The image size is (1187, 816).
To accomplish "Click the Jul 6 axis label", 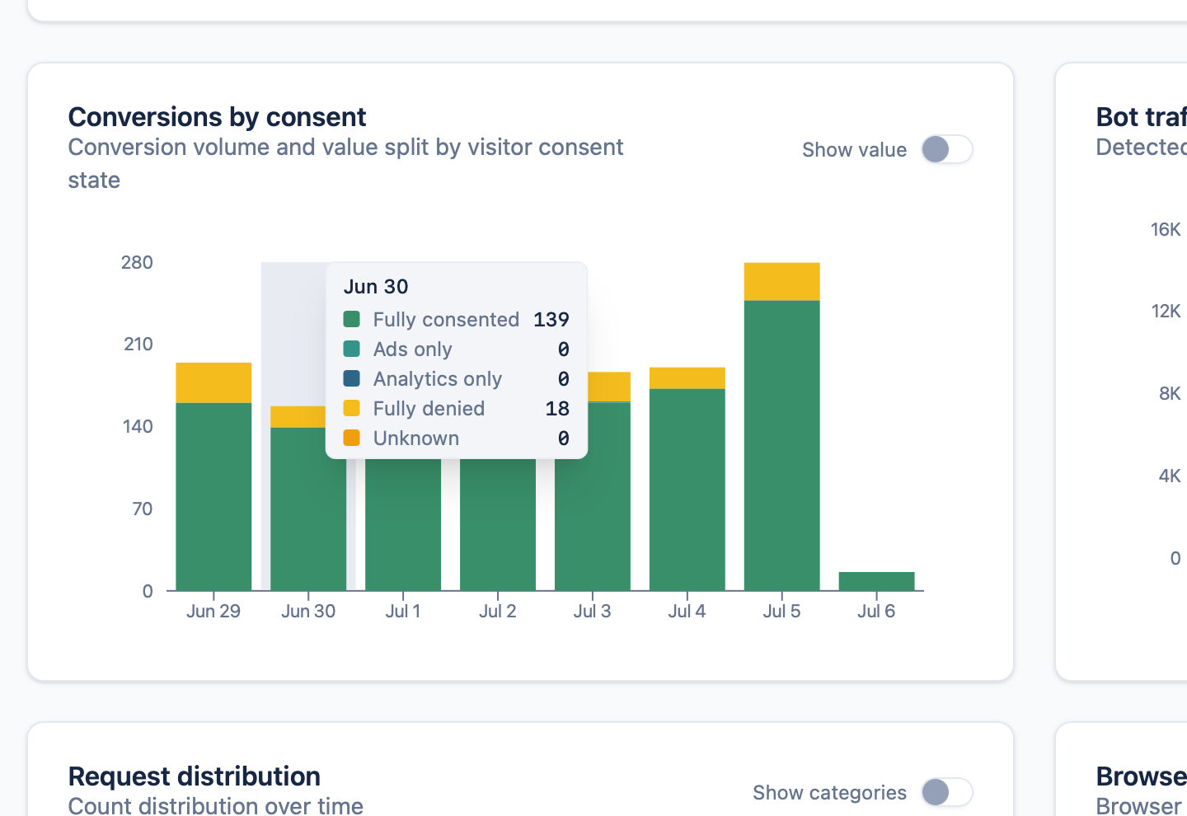I will tap(876, 611).
